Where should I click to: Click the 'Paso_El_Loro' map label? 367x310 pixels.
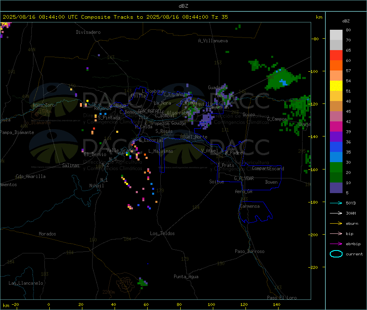coord(282,297)
